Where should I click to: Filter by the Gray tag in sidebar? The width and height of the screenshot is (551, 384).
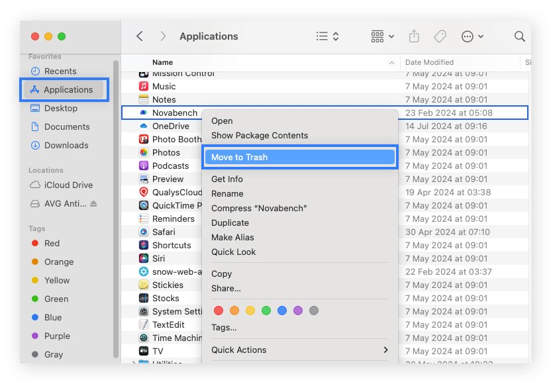[x=48, y=354]
